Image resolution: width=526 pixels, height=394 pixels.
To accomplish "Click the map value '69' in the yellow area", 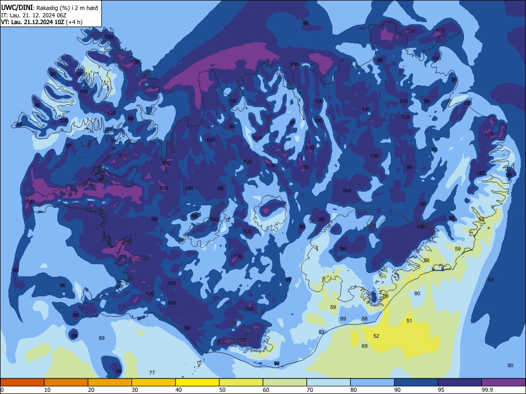I will (x=365, y=346).
